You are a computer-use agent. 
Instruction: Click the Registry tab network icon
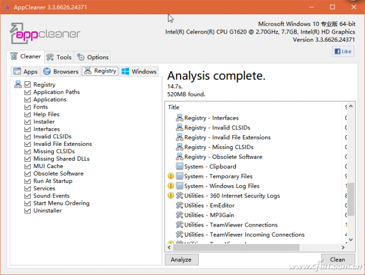88,71
